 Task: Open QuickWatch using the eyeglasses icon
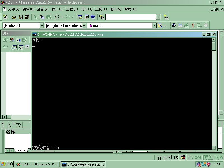pyautogui.click(x=5, y=46)
